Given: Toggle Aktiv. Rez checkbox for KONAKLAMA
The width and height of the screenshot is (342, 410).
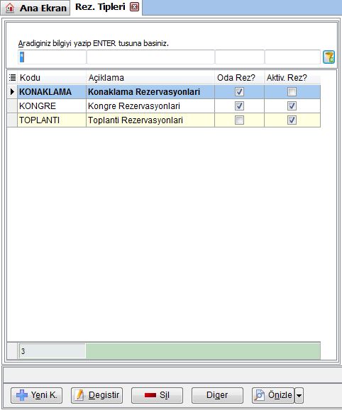Looking at the screenshot, I should tap(292, 92).
